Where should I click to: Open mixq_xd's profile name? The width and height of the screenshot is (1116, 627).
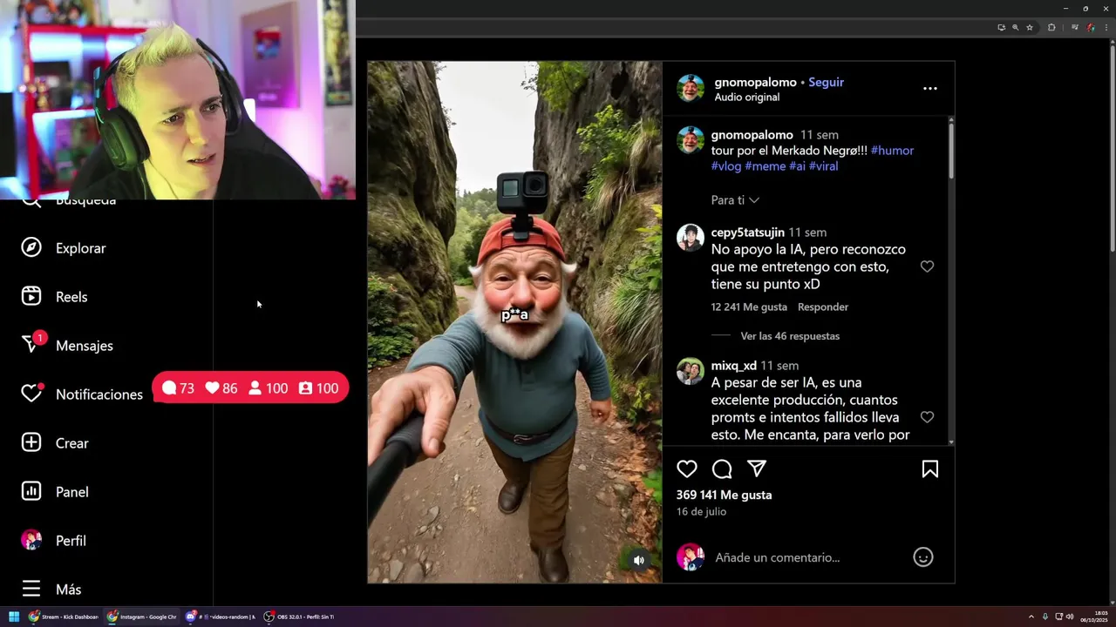click(733, 366)
